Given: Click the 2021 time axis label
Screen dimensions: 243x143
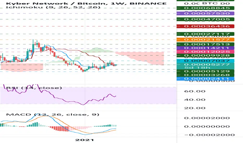Looking at the screenshot, I should coord(84,140).
